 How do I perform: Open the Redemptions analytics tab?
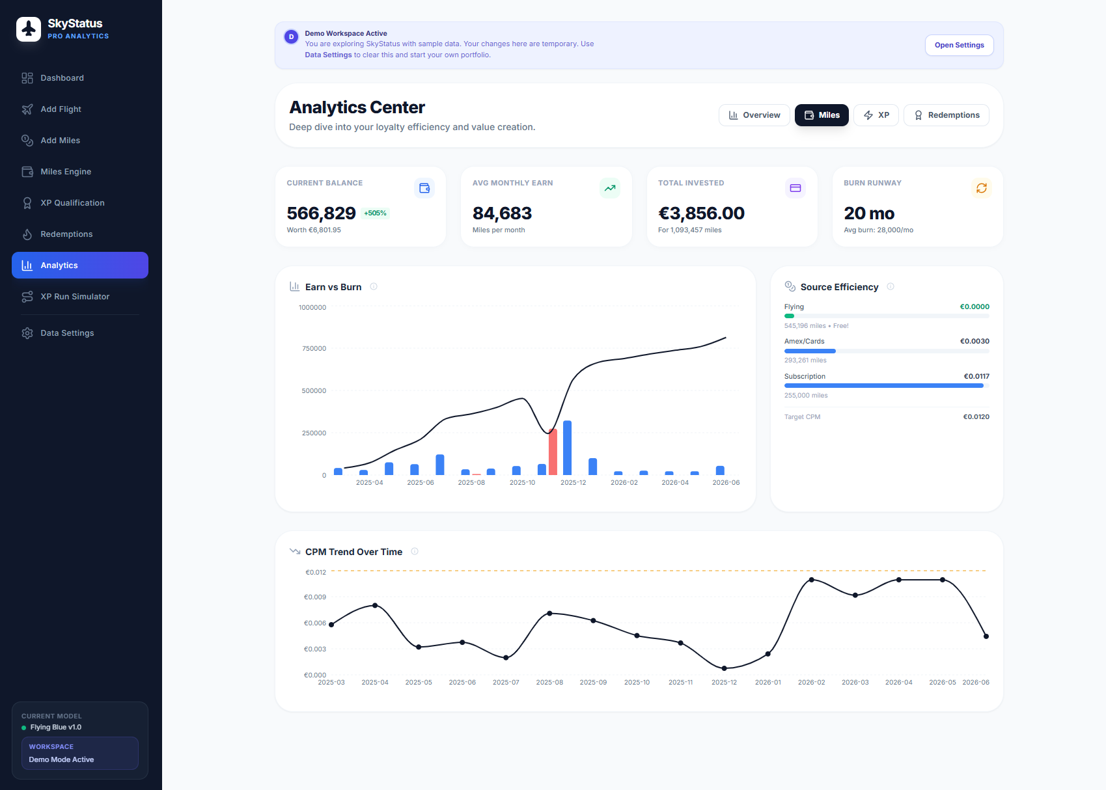tap(946, 115)
